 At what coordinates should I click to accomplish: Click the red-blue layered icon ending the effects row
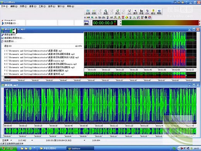(150, 17)
